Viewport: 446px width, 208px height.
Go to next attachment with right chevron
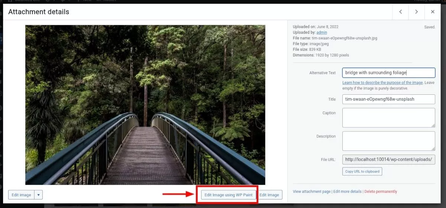[x=416, y=12]
